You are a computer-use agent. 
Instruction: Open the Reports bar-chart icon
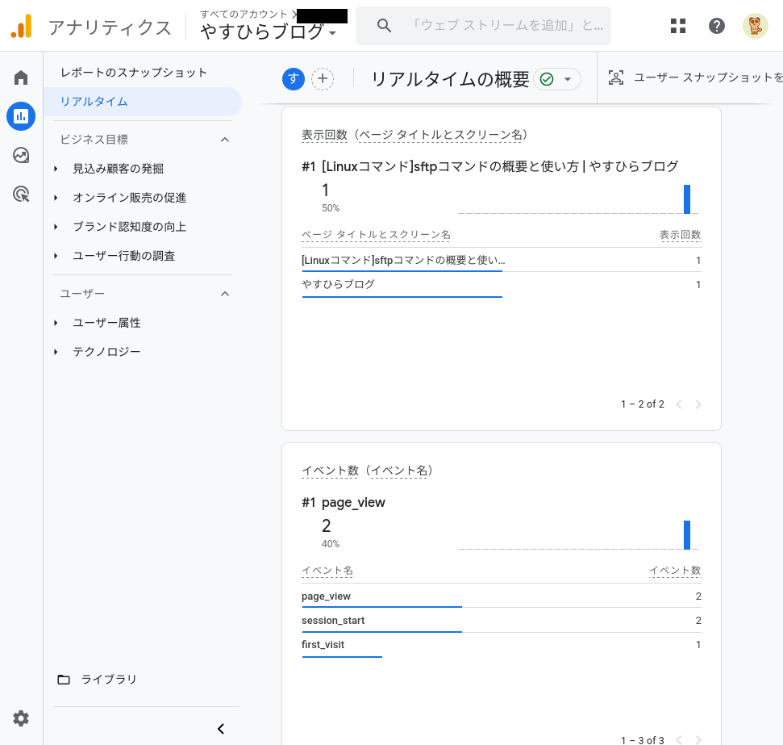click(x=21, y=116)
